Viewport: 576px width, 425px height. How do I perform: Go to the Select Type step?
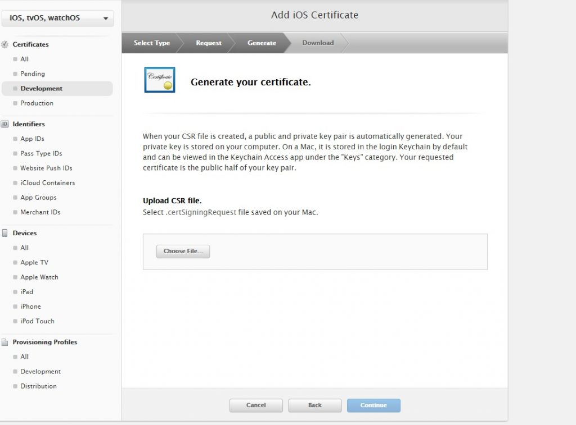pyautogui.click(x=152, y=43)
